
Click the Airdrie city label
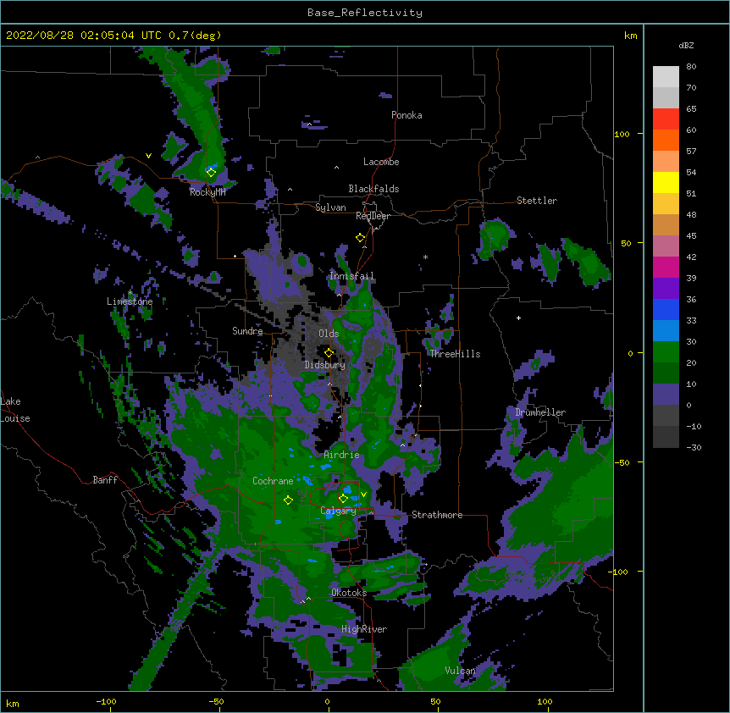342,455
